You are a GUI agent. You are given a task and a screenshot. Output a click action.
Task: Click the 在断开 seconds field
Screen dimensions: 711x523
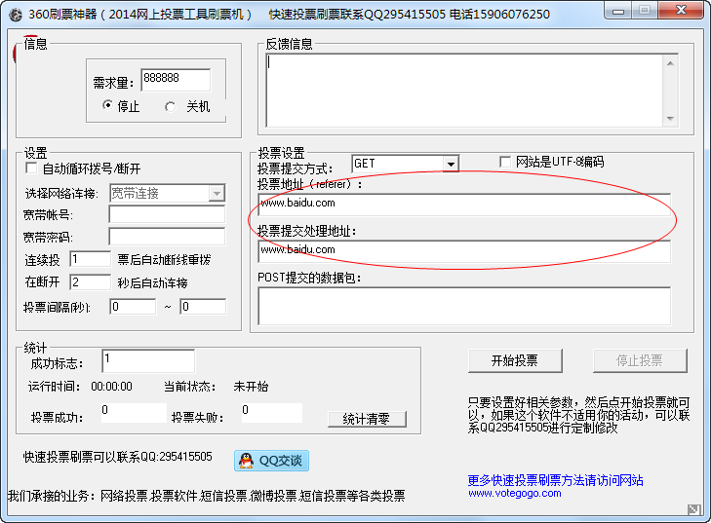(91, 282)
